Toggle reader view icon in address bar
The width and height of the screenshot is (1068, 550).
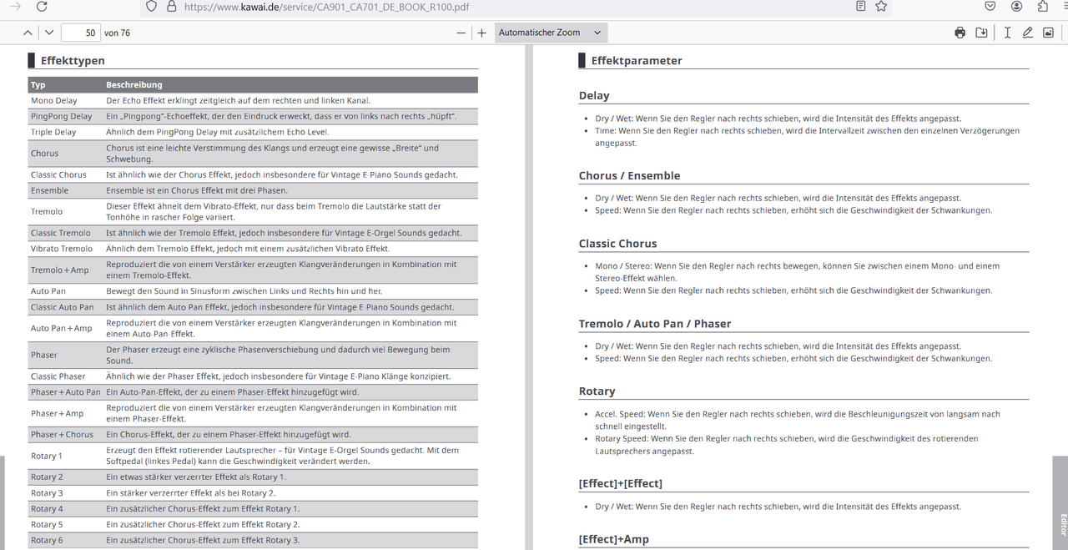click(861, 6)
